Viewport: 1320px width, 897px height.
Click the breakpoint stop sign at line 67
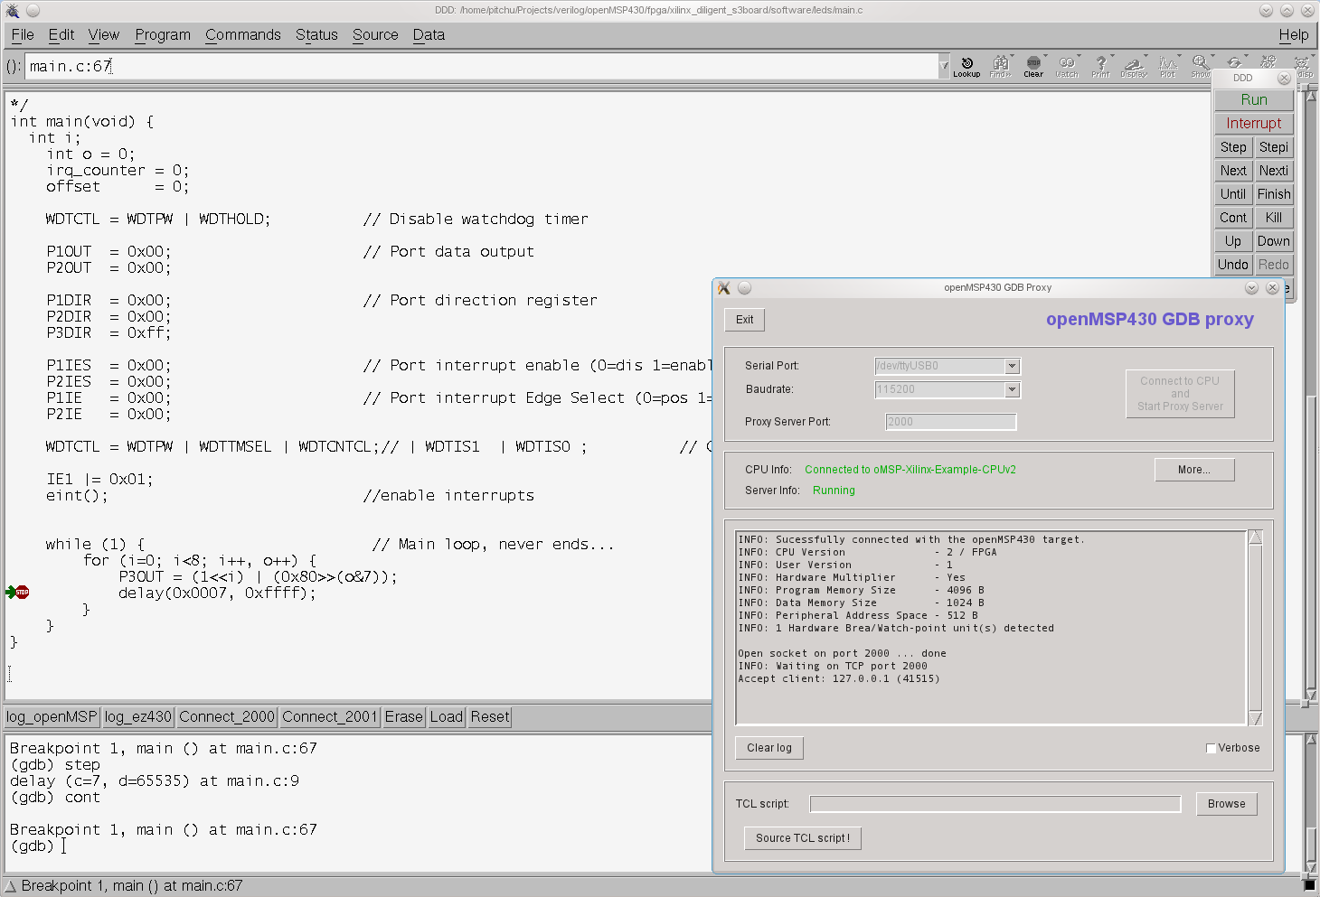point(22,593)
